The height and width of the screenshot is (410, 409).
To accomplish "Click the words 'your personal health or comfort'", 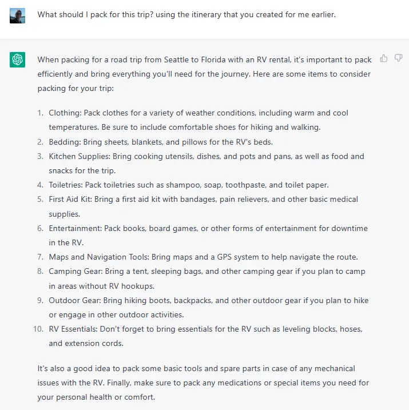I will pos(96,397).
